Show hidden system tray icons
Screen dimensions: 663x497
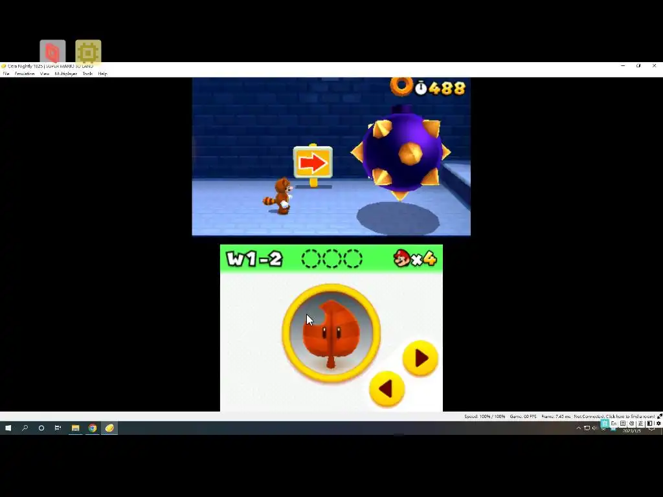pyautogui.click(x=578, y=428)
